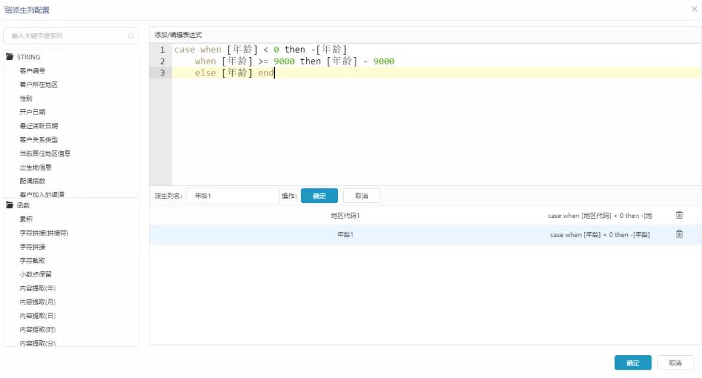
Task: Pick the 开户日期 column
Action: [x=32, y=112]
